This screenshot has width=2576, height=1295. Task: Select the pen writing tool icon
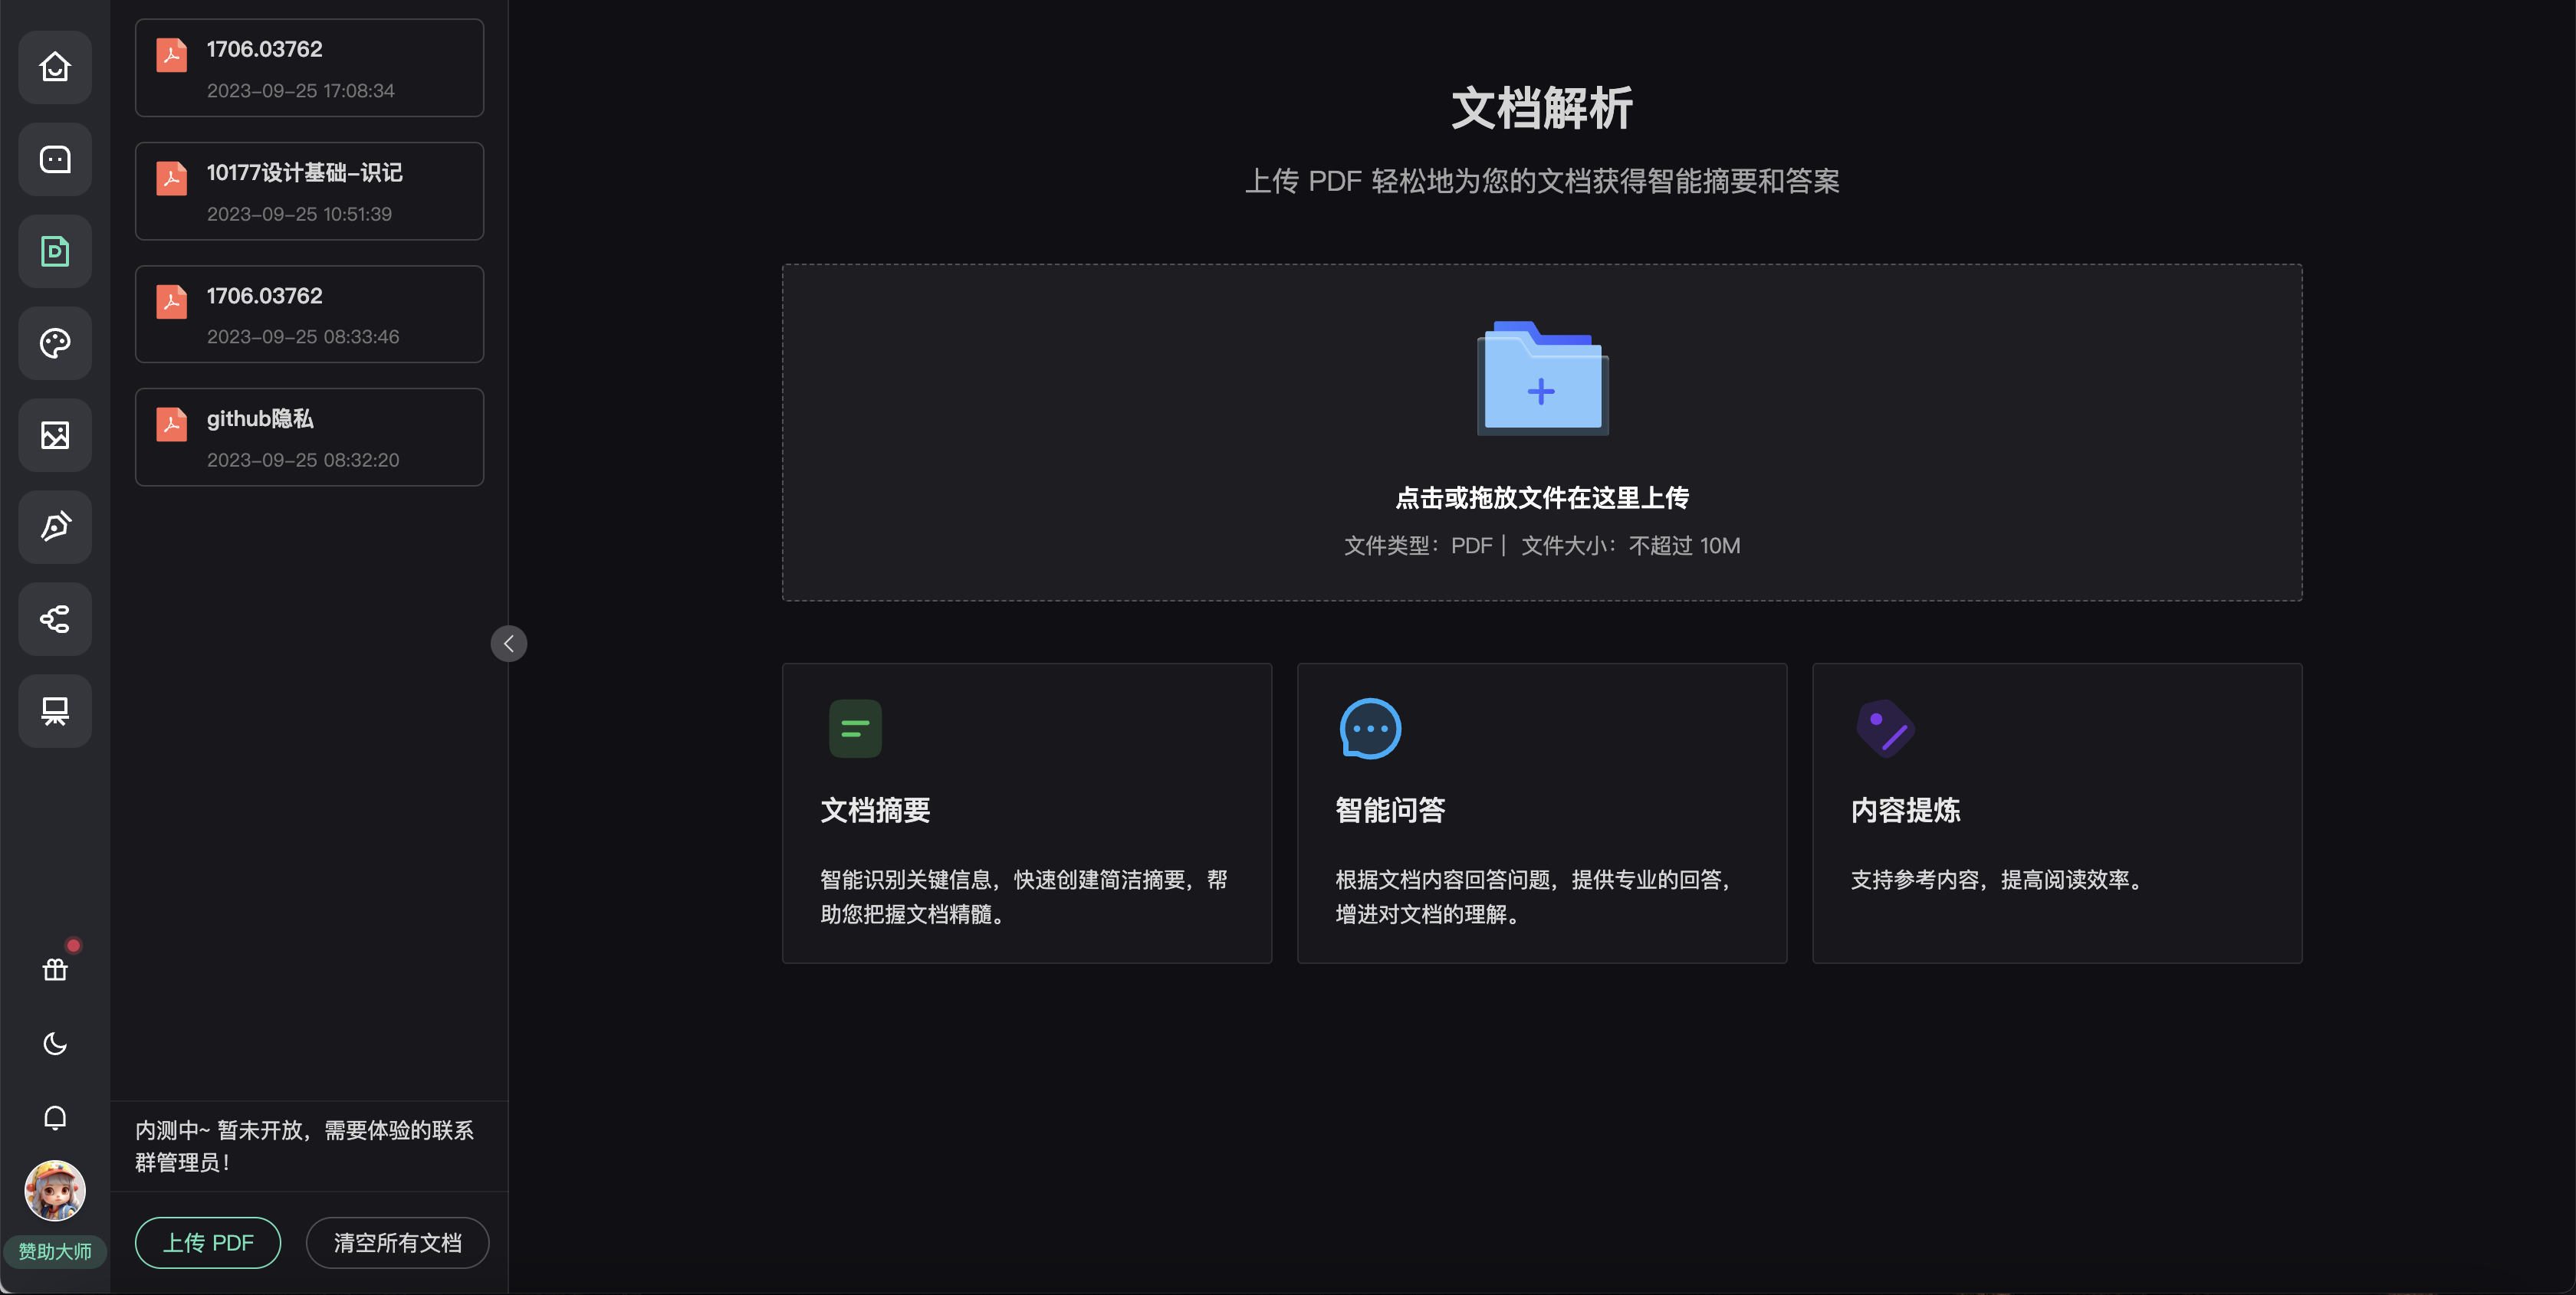point(55,526)
